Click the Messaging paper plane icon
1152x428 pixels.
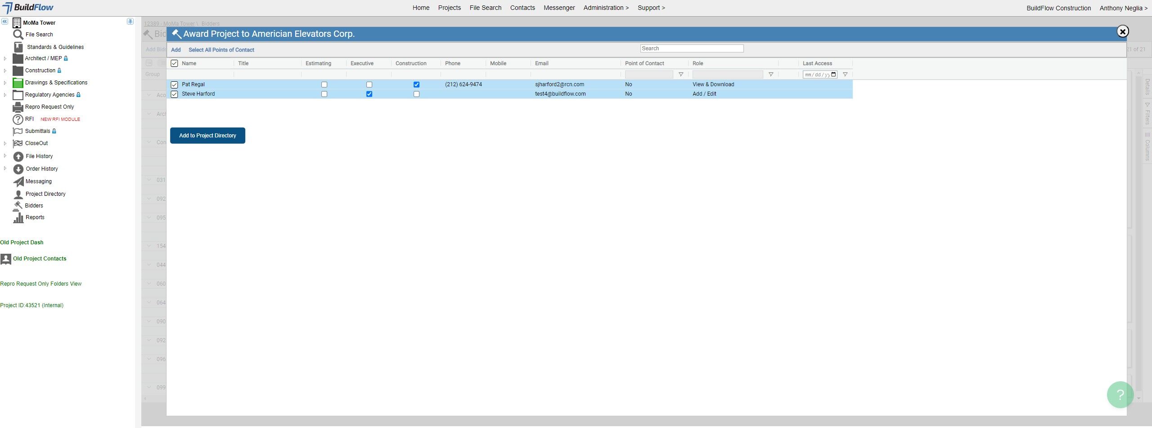(x=18, y=181)
